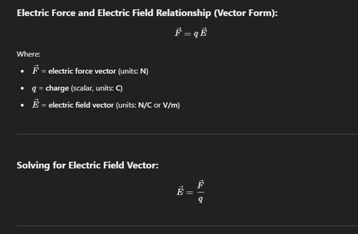This screenshot has width=358, height=234.
Task: Click the "Where:" label
Action: click(28, 54)
